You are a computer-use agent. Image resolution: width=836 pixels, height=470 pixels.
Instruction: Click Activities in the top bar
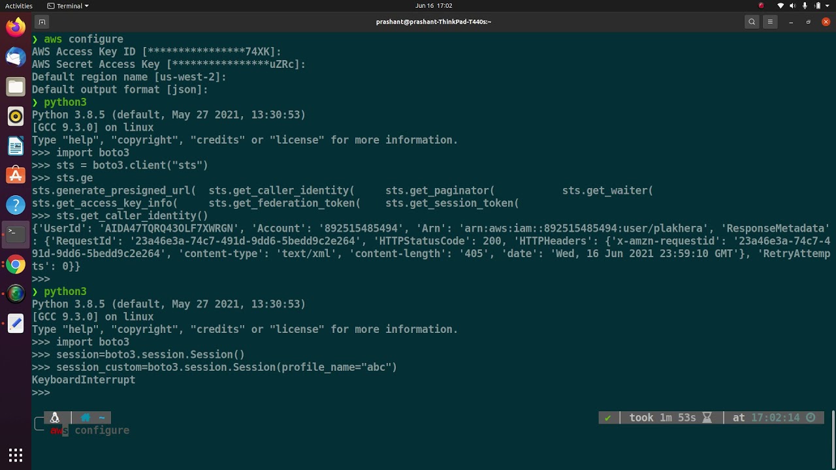19,5
